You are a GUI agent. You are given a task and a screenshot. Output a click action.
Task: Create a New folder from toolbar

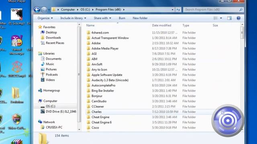pos(140,18)
